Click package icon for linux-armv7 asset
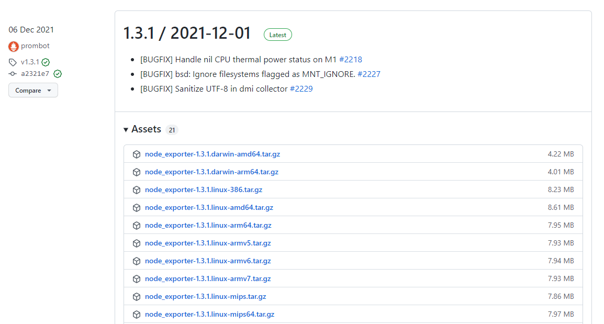The height and width of the screenshot is (324, 604). pyautogui.click(x=137, y=279)
